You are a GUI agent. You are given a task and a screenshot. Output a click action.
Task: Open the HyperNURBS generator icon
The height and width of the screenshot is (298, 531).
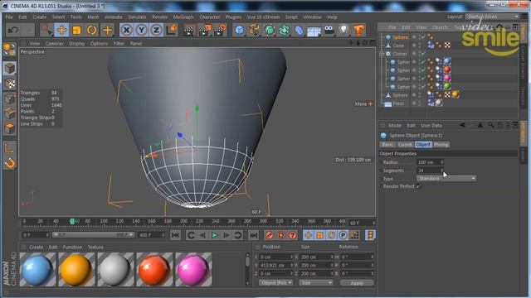[x=269, y=30]
